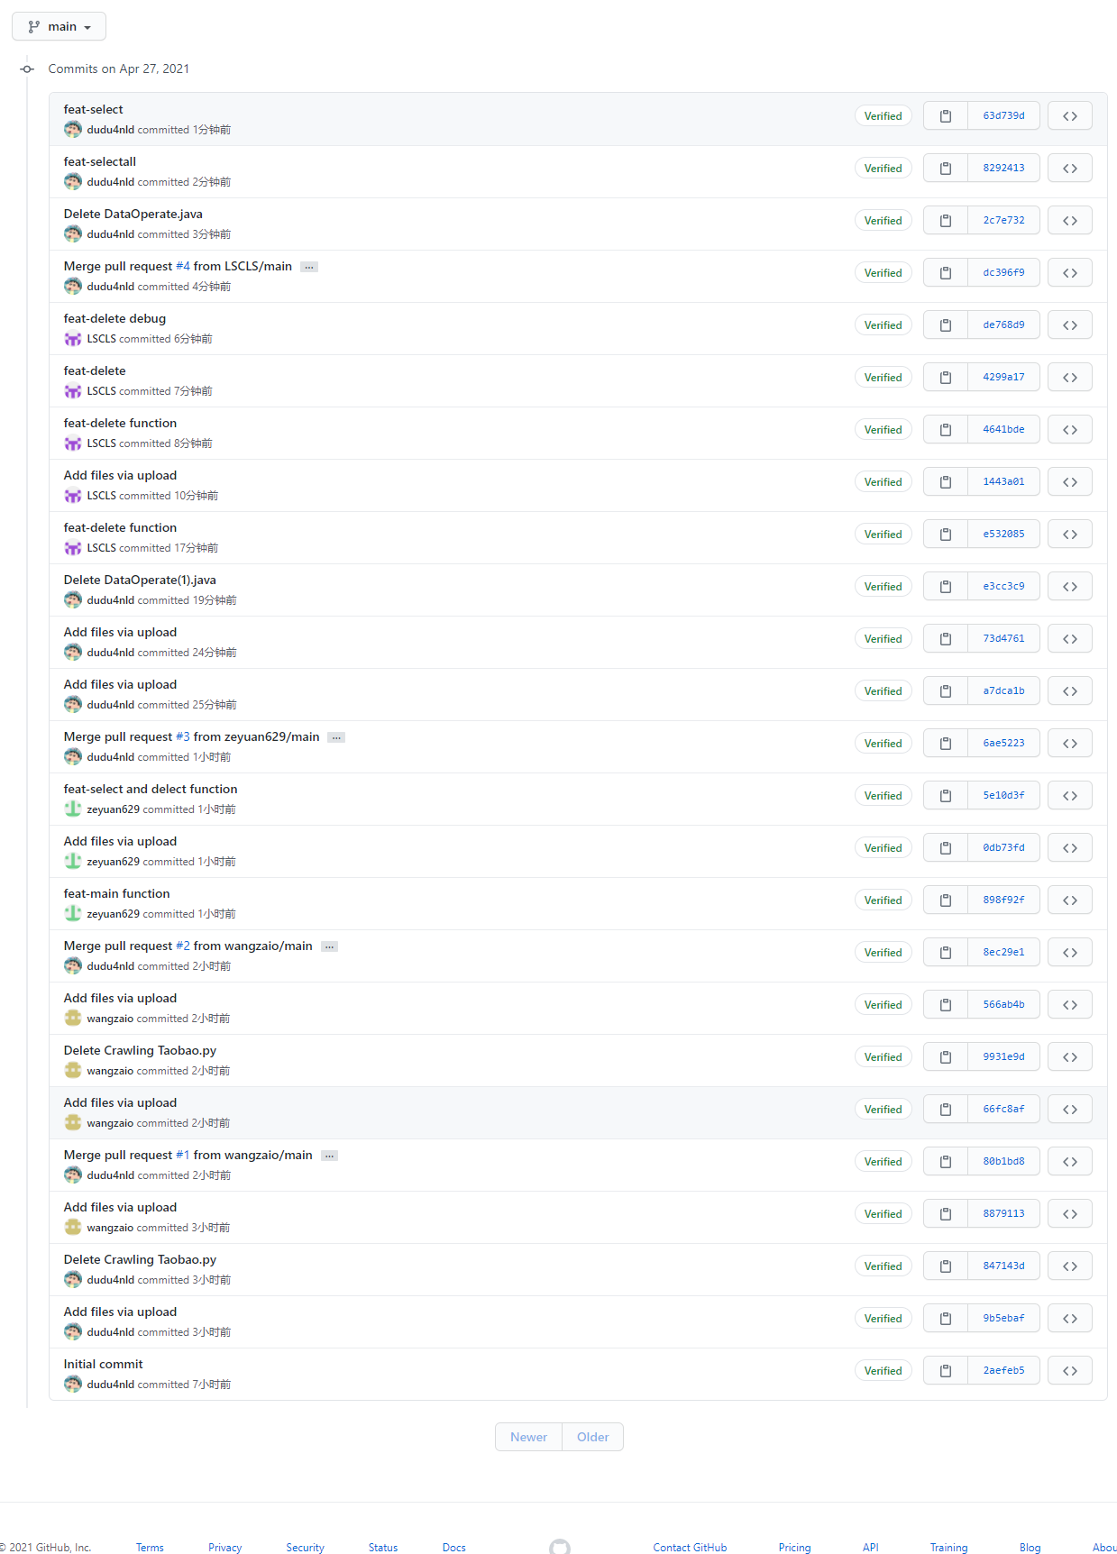Click dudu4nld avatar on feat-select commit

(x=73, y=130)
